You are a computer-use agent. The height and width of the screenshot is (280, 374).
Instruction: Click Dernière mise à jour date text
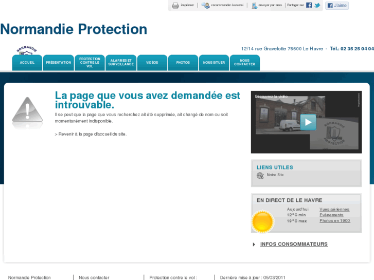[253, 277]
